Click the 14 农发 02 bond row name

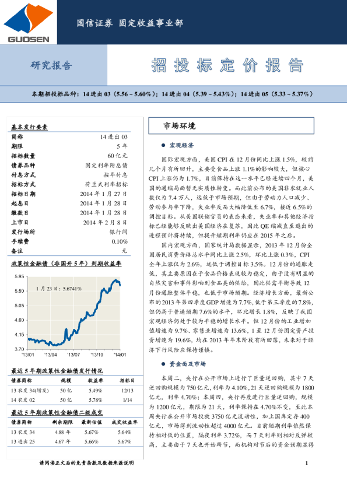(23, 400)
